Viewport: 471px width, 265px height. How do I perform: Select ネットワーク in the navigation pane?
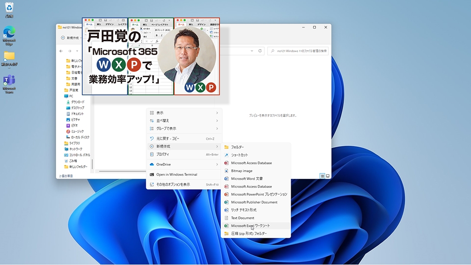coord(73,149)
